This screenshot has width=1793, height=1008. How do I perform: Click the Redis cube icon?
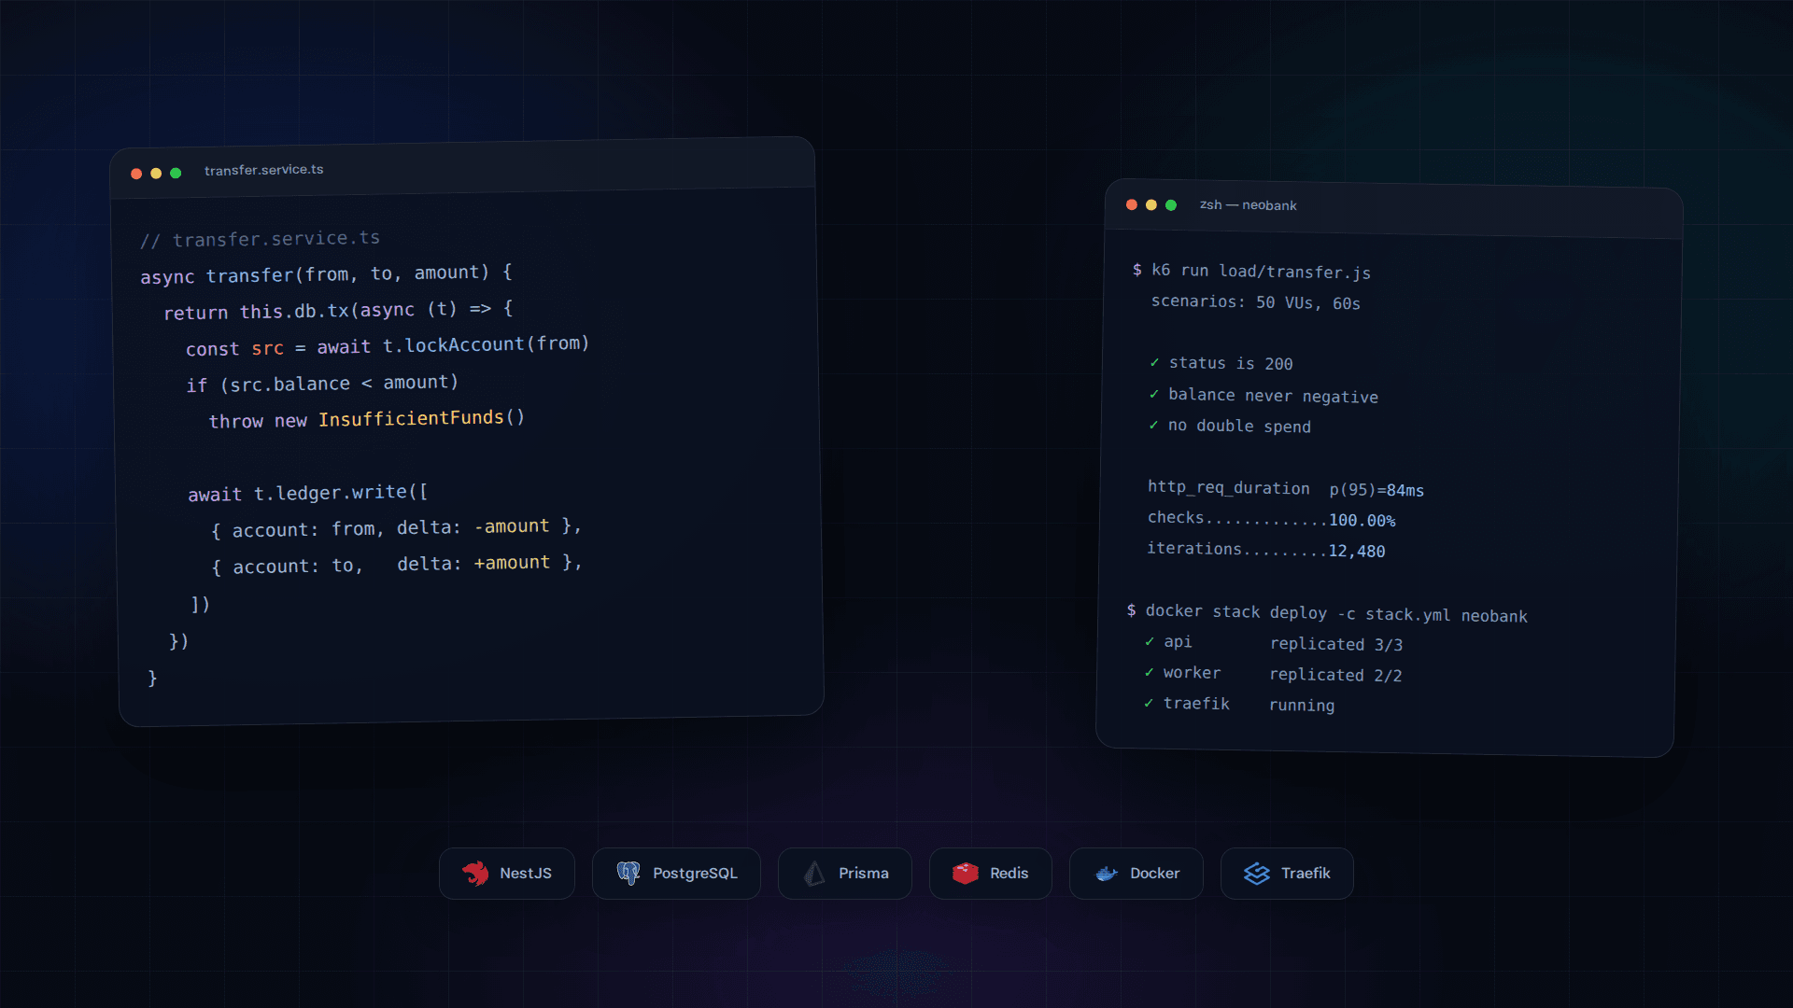tap(966, 874)
